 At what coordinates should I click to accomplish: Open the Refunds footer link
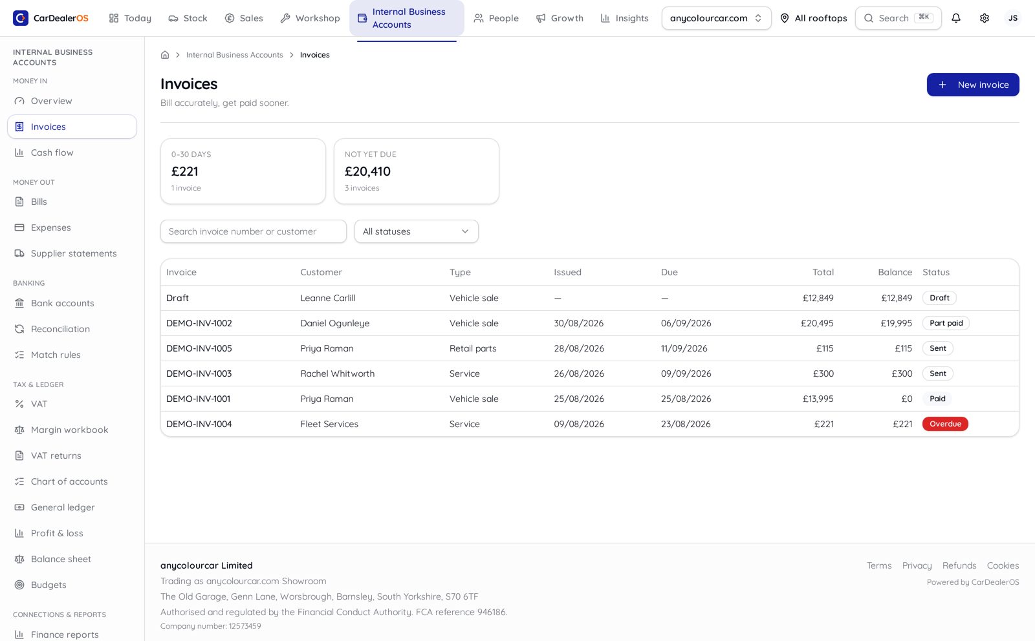[959, 565]
